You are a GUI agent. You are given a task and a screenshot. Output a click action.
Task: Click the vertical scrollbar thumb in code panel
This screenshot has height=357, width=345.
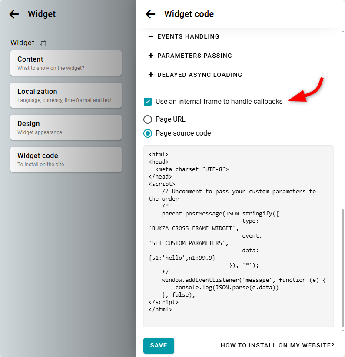point(342,267)
